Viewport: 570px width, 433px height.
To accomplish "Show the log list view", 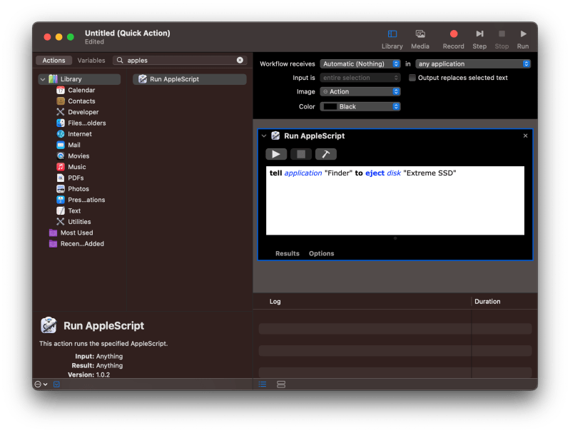I will point(263,384).
